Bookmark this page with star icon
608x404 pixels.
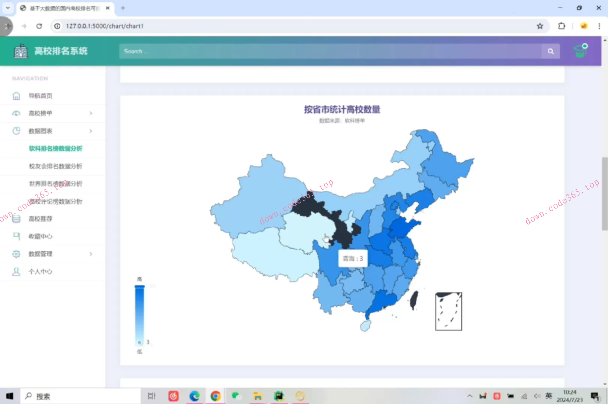pyautogui.click(x=540, y=26)
